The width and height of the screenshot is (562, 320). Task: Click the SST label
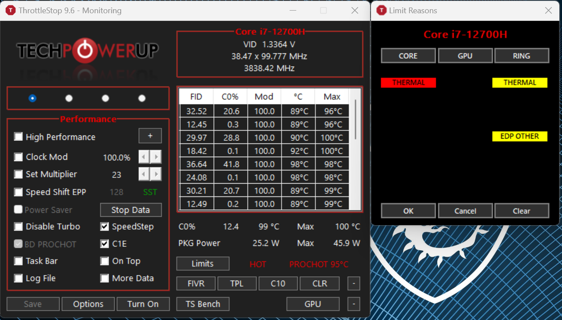coord(150,192)
